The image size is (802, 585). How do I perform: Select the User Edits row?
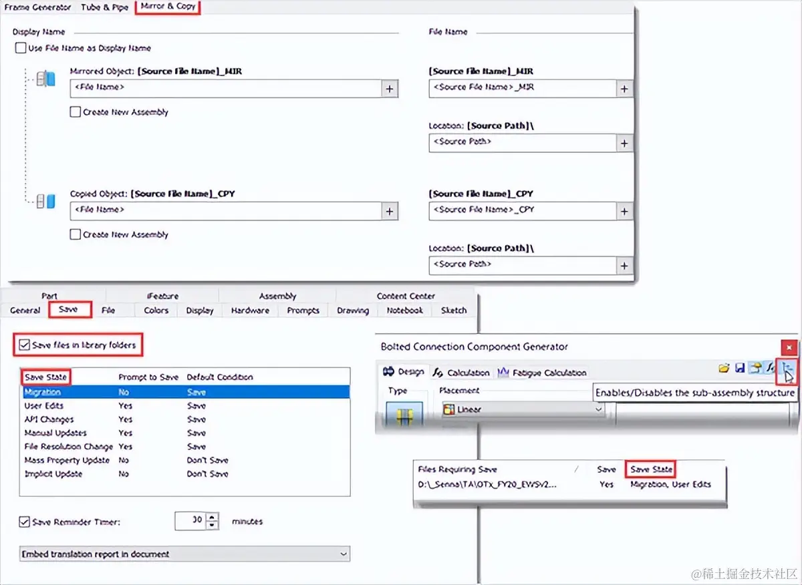[x=185, y=406]
